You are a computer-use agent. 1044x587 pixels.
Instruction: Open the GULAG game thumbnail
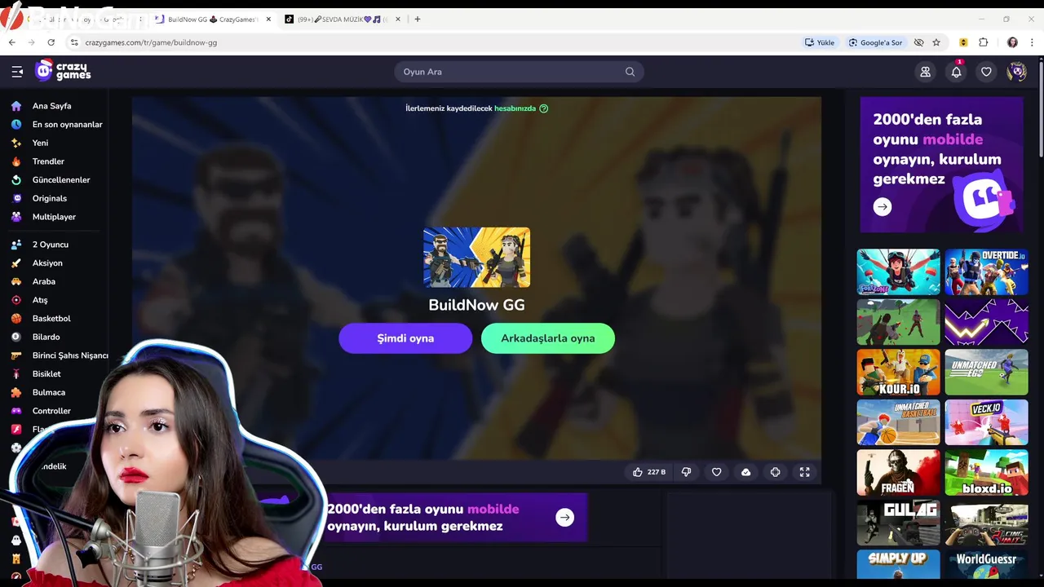point(898,523)
